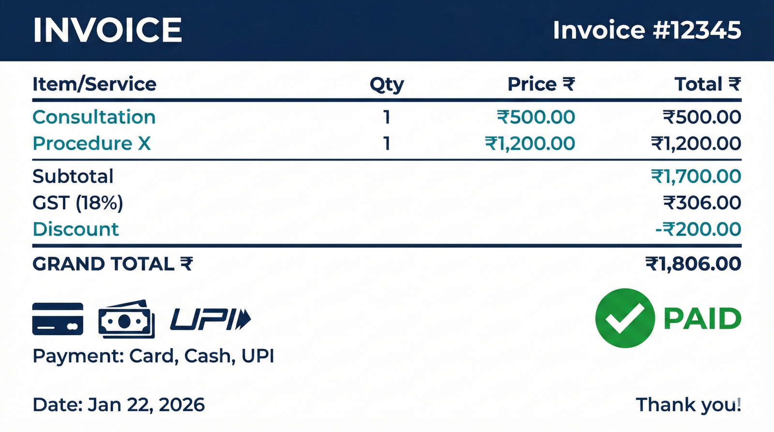Click the Procedure X item link
Screen dimensions: 774x432
pos(91,144)
